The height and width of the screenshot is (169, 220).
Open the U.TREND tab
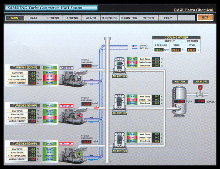pos(72,18)
